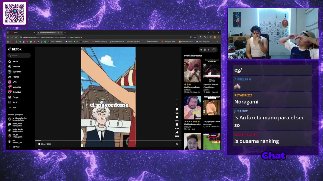The image size is (323, 181).
Task: Open followed account buscando.ferias
Action: pos(17,119)
